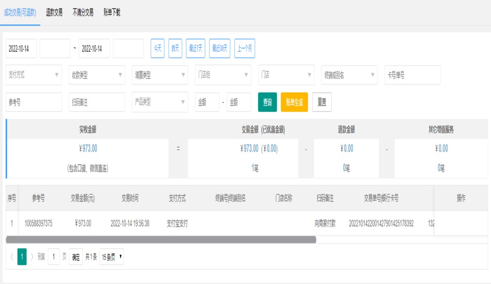
Task: Open the 不清分交易 tab
Action: pyautogui.click(x=83, y=13)
